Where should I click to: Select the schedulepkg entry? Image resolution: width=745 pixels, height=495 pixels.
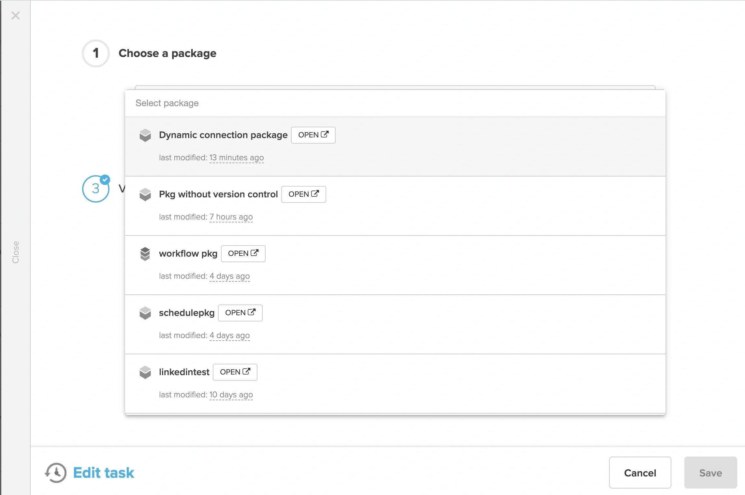coord(395,324)
